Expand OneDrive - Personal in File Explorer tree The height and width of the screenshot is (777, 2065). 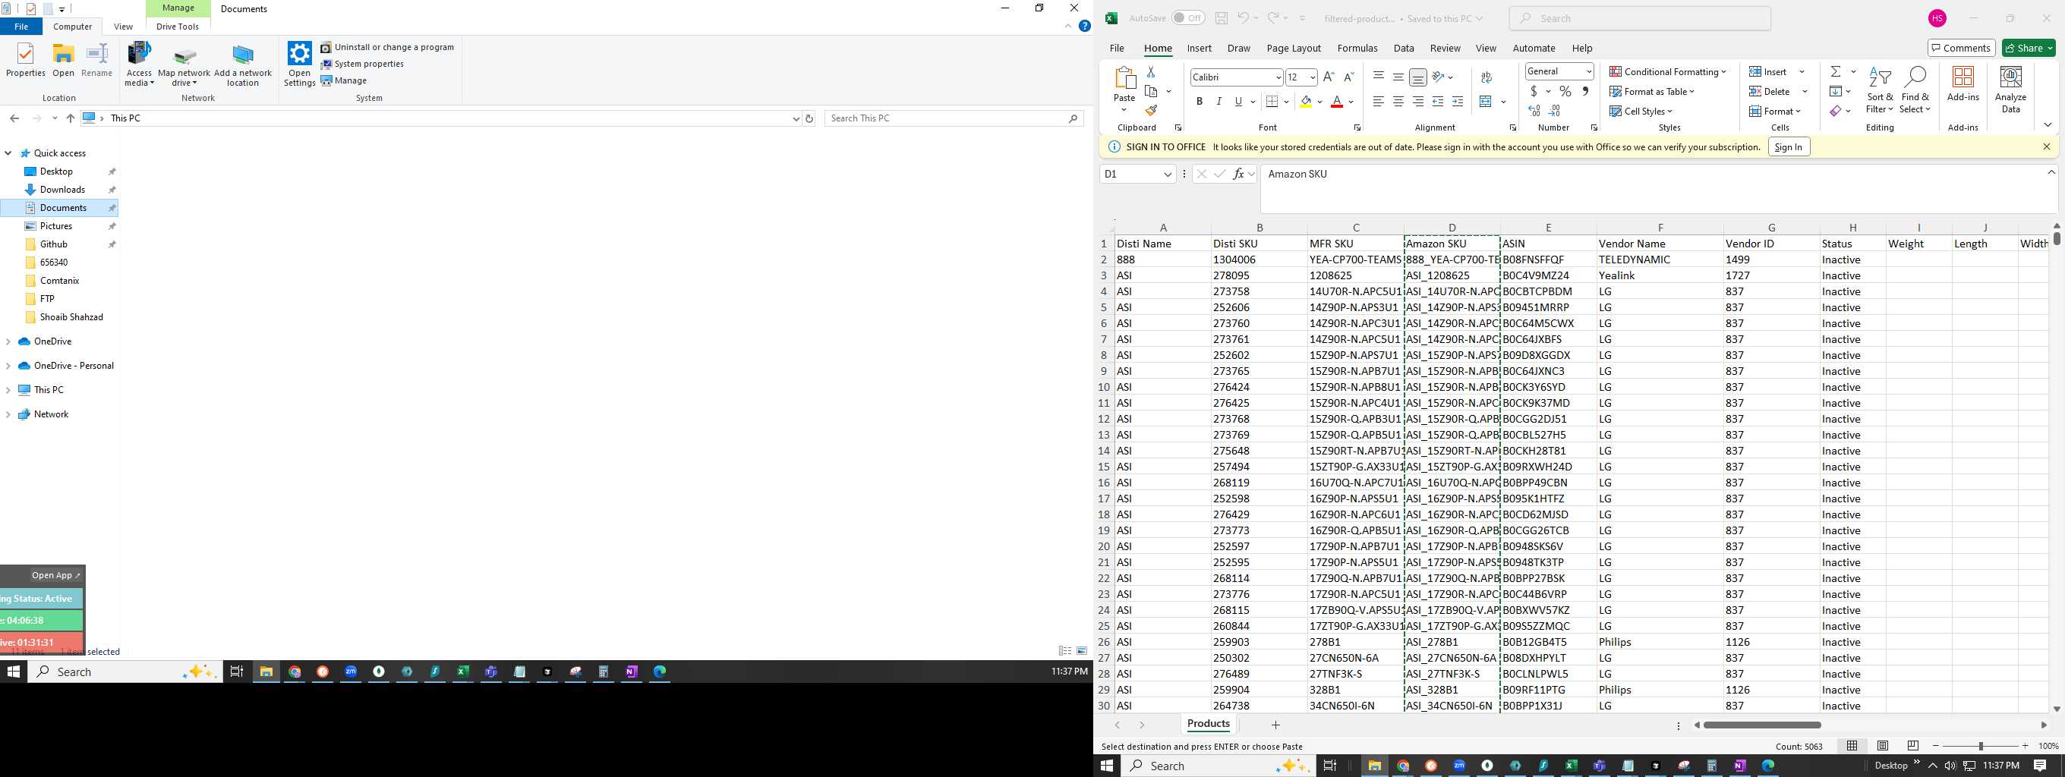pyautogui.click(x=8, y=366)
